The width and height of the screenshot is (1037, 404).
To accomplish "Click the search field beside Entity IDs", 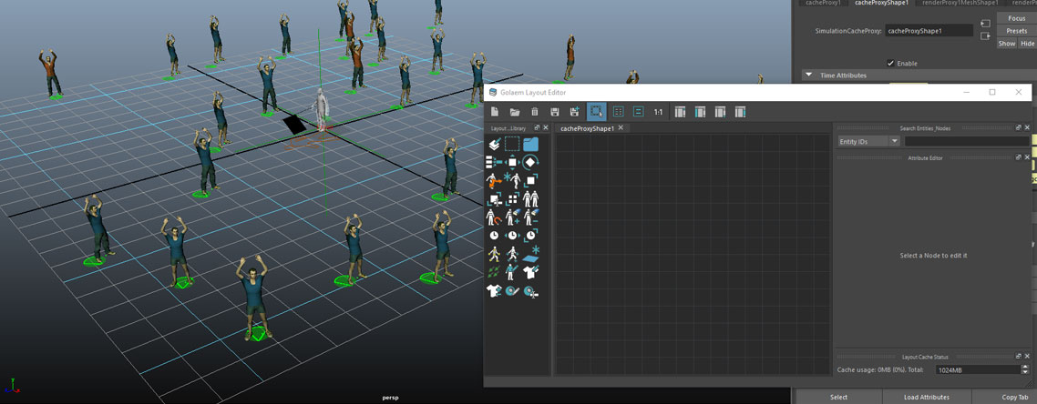I will (967, 141).
